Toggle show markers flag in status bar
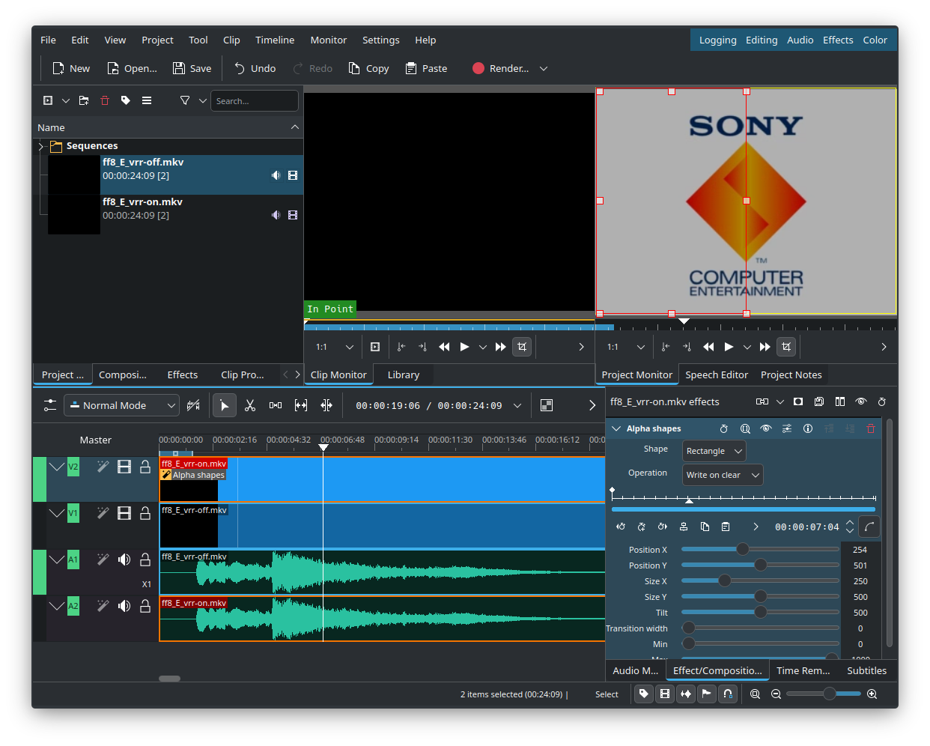 click(x=707, y=694)
